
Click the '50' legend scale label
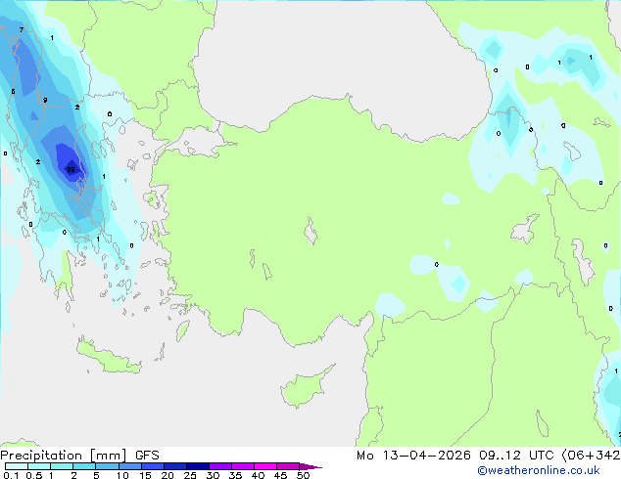coord(303,475)
